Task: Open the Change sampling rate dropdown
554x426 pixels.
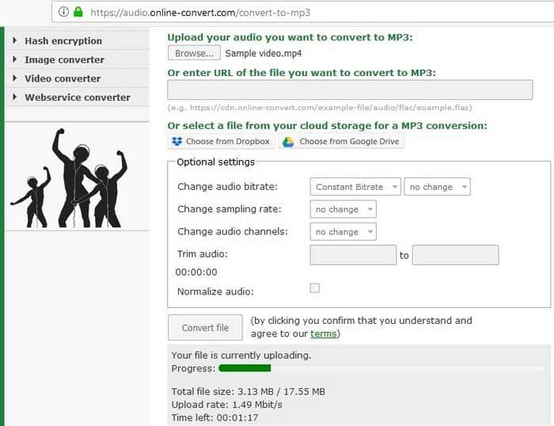Action: [343, 209]
